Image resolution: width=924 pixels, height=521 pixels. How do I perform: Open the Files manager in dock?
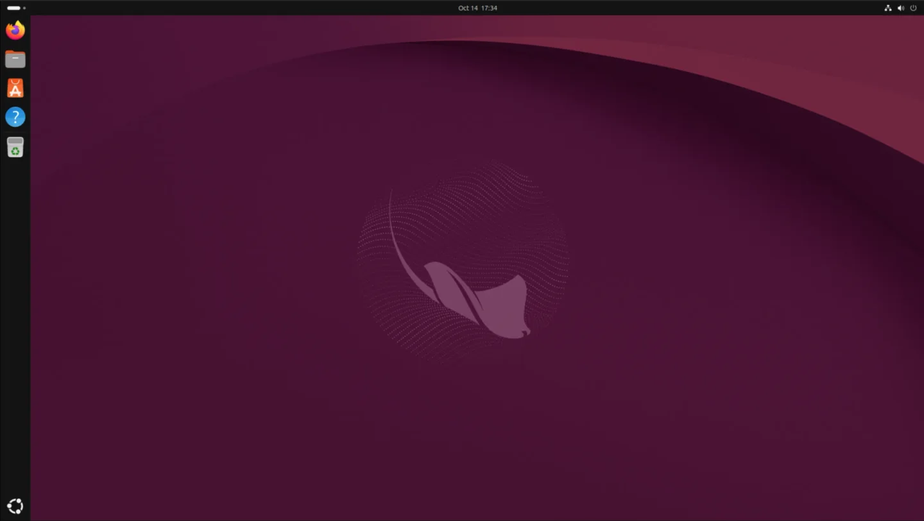point(15,59)
